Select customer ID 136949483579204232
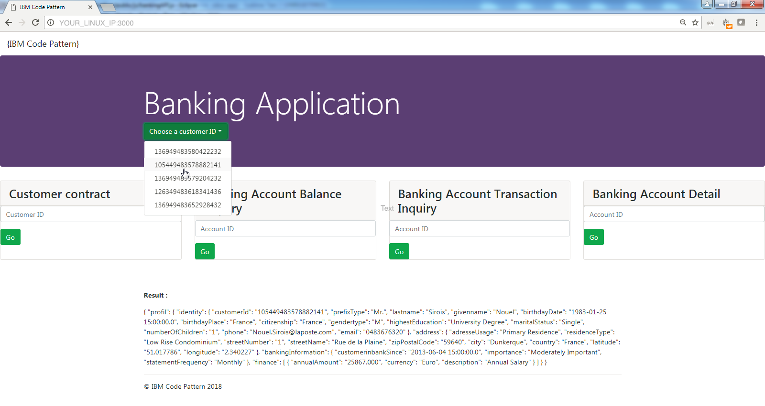The image size is (765, 406). (188, 178)
